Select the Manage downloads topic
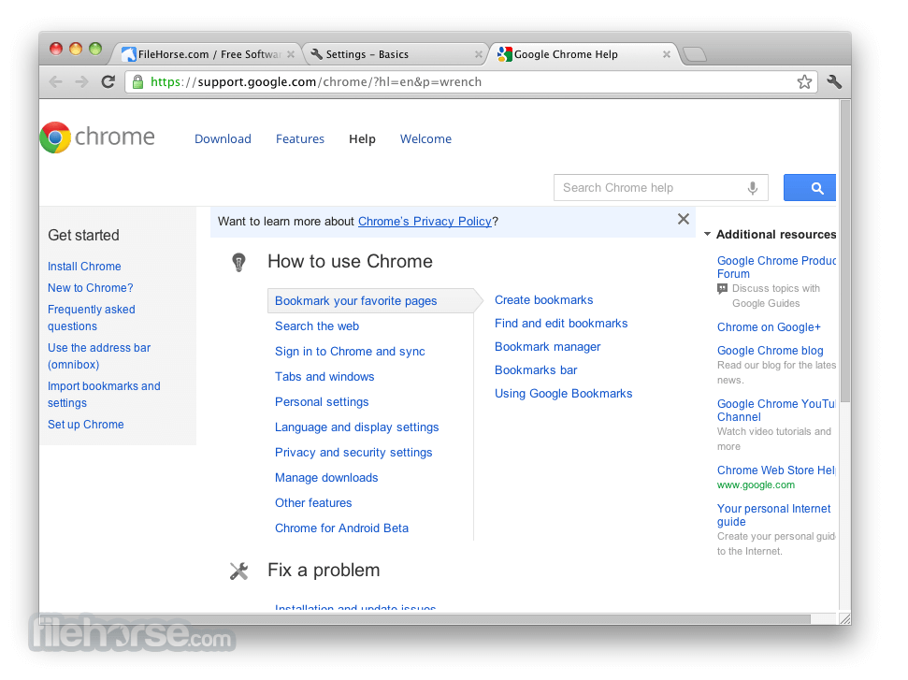The image size is (908, 680). tap(326, 478)
